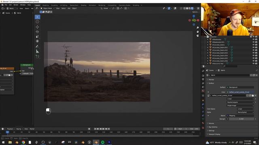This screenshot has width=259, height=145.
Task: Toggle visibility eye of #Breakwater.001 object
Action: 254,42
